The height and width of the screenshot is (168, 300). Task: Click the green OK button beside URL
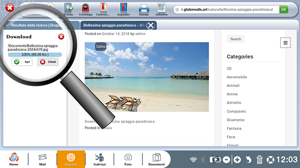tap(283, 10)
